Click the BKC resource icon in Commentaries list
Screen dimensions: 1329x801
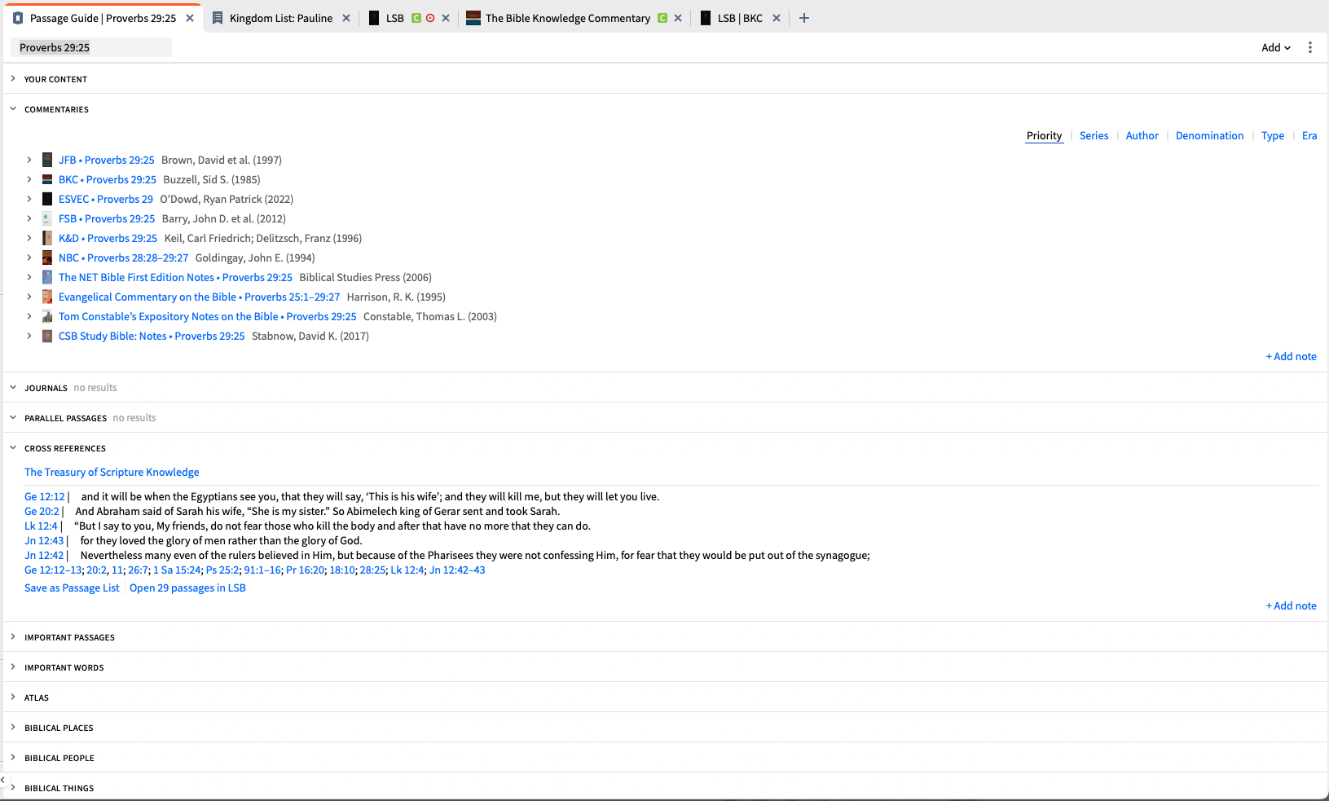(x=46, y=178)
